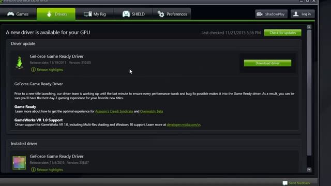Select the Drivers tab

pos(56,14)
